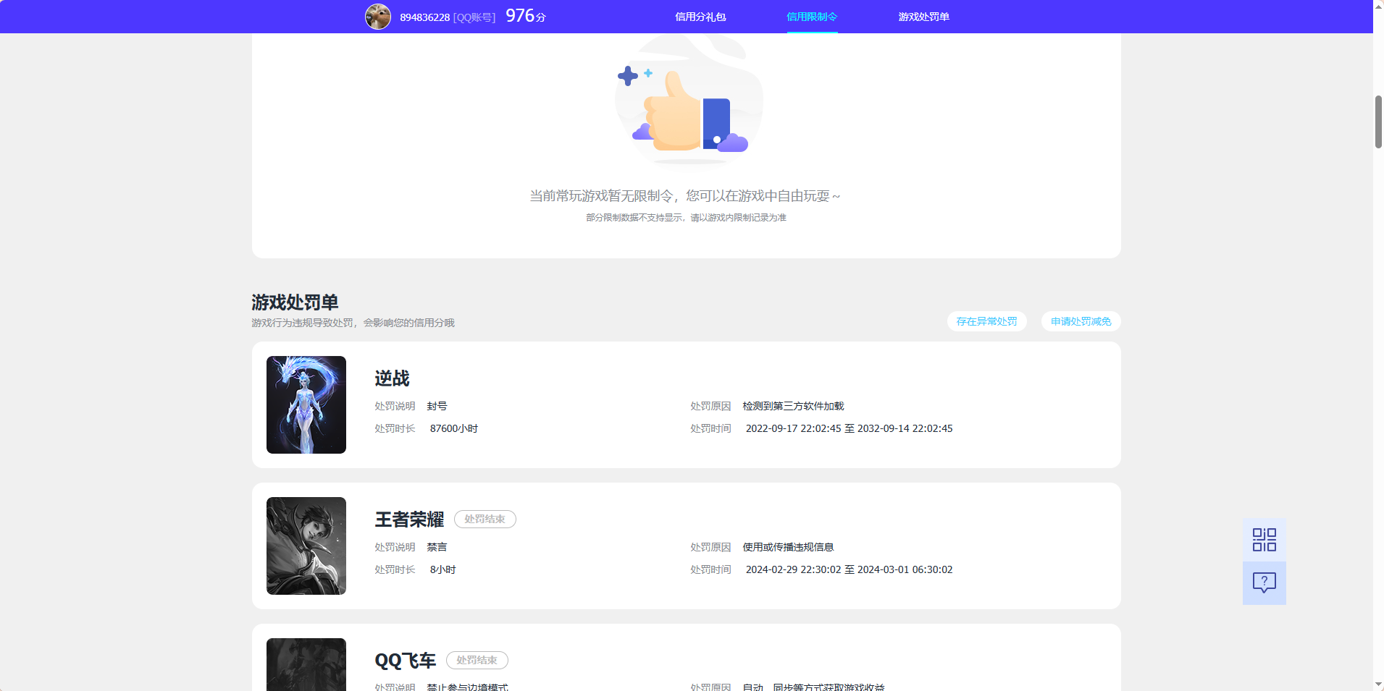Image resolution: width=1384 pixels, height=691 pixels.
Task: Click the 2024-02-29 penalty time range
Action: click(x=849, y=569)
